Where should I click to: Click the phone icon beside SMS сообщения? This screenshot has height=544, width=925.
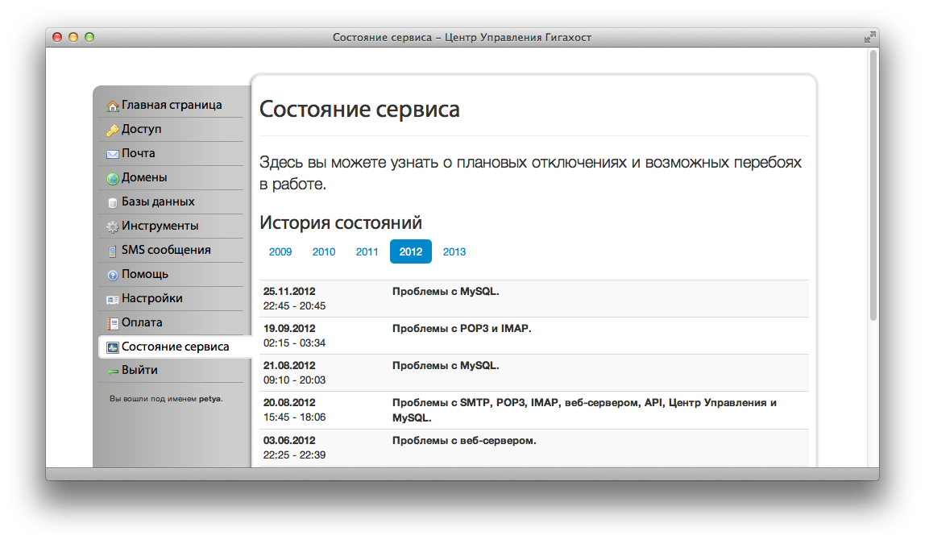[x=113, y=251]
